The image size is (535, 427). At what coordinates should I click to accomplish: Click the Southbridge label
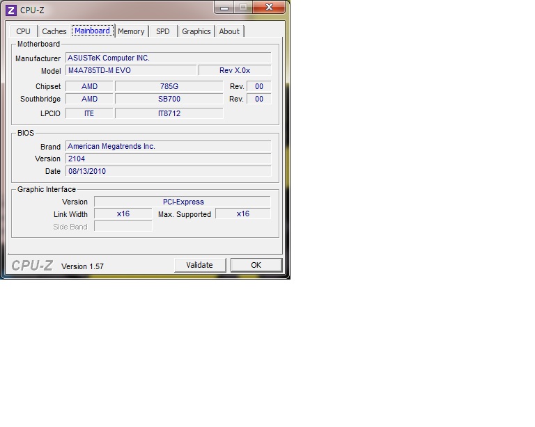[40, 99]
